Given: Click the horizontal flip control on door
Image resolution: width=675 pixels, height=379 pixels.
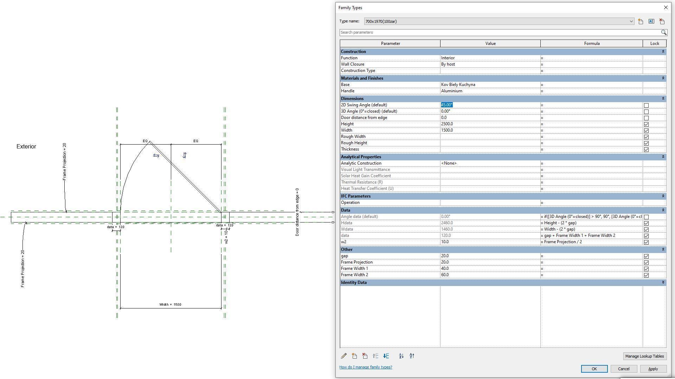Looking at the screenshot, I should (x=156, y=155).
